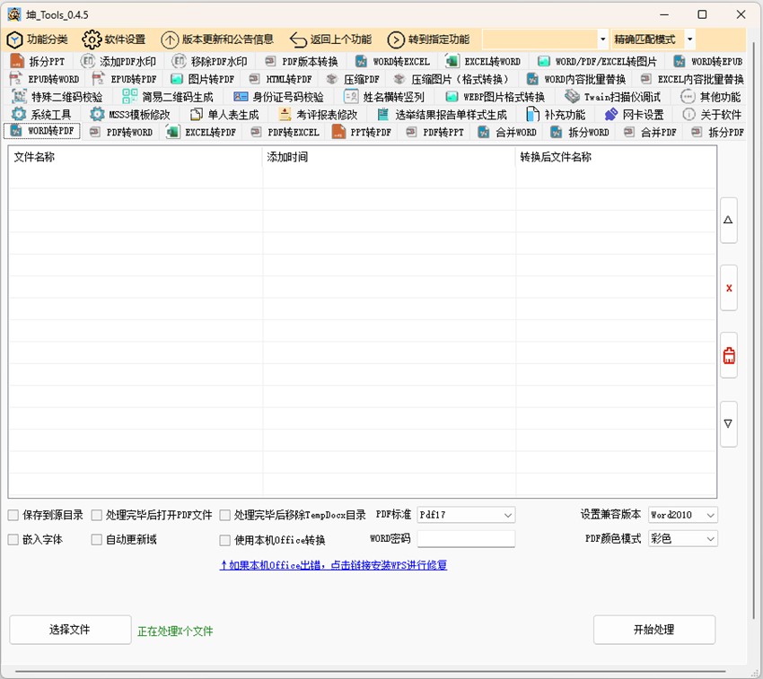
Task: Go back using 返回上个功能 arrow
Action: [332, 39]
